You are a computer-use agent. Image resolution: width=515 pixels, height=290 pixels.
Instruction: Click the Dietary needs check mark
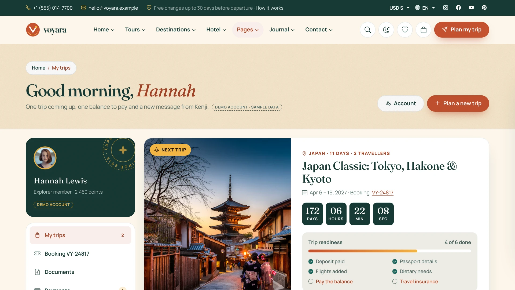pos(395,271)
